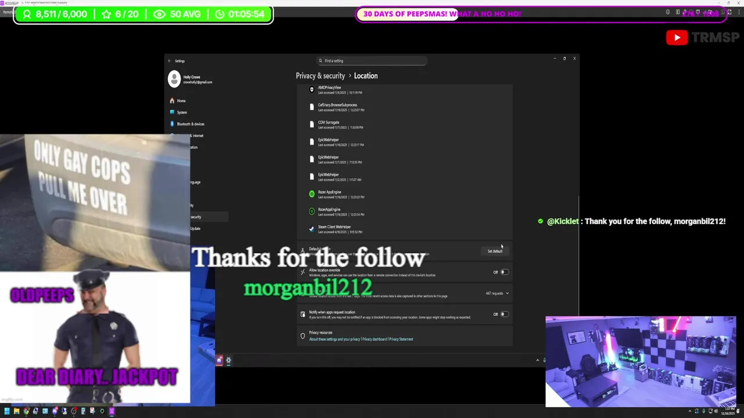Click the Privacy resources shield icon
744x418 pixels.
tap(303, 336)
